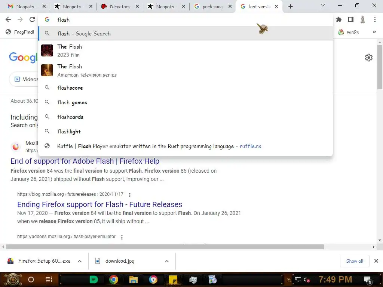
Task: Click the vertical scrollbar thumb
Action: [x=380, y=67]
